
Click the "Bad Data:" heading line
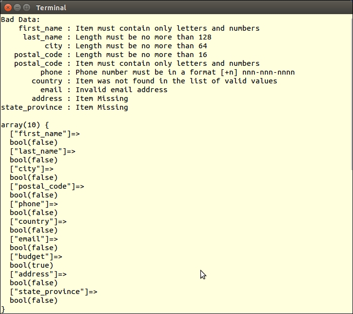pos(20,20)
